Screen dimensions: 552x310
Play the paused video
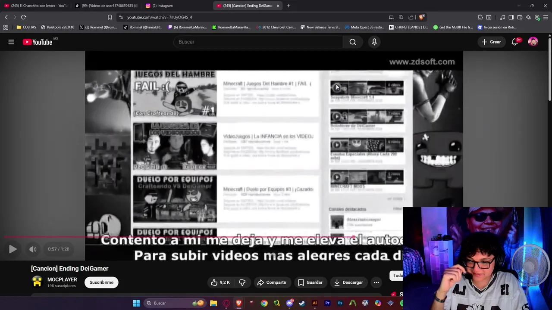(x=13, y=249)
